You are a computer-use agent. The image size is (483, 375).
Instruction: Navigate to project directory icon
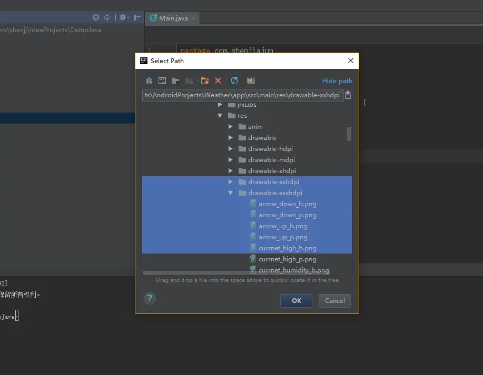(175, 81)
